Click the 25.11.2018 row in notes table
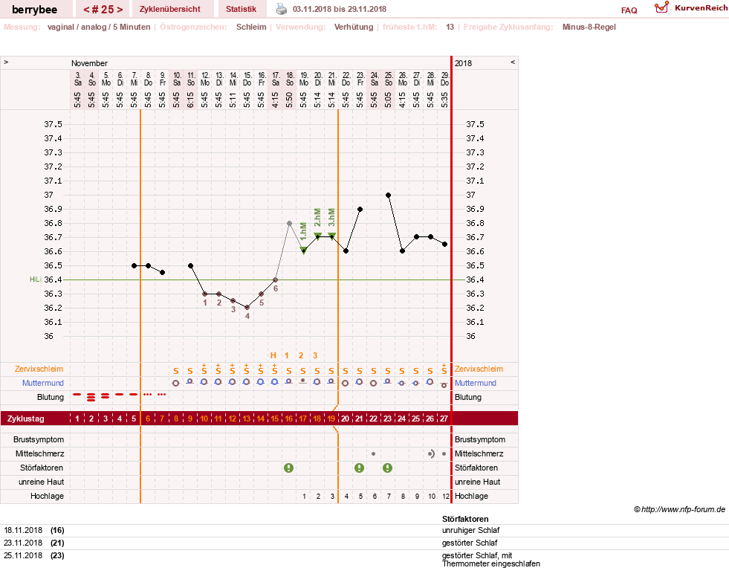Screen dimensions: 729x588 pyautogui.click(x=364, y=559)
